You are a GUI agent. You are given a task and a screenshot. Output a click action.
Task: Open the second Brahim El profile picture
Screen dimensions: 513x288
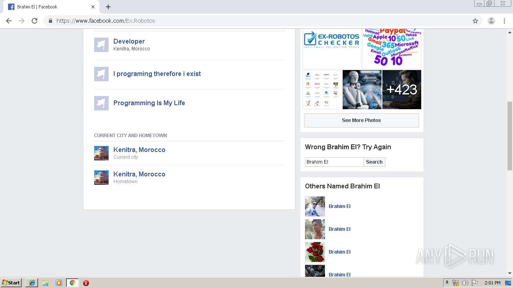pyautogui.click(x=315, y=229)
